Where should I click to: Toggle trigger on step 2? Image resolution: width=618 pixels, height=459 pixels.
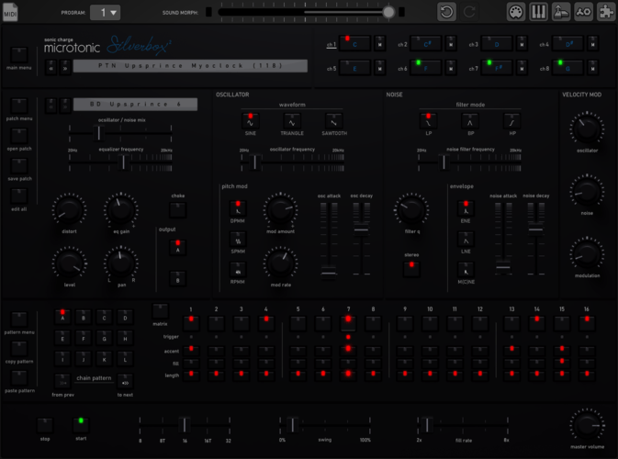point(216,323)
